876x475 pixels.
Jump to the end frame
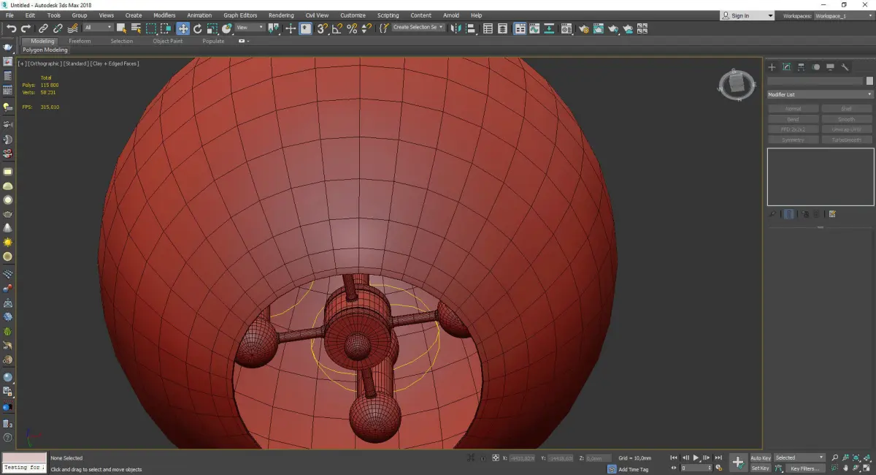718,457
